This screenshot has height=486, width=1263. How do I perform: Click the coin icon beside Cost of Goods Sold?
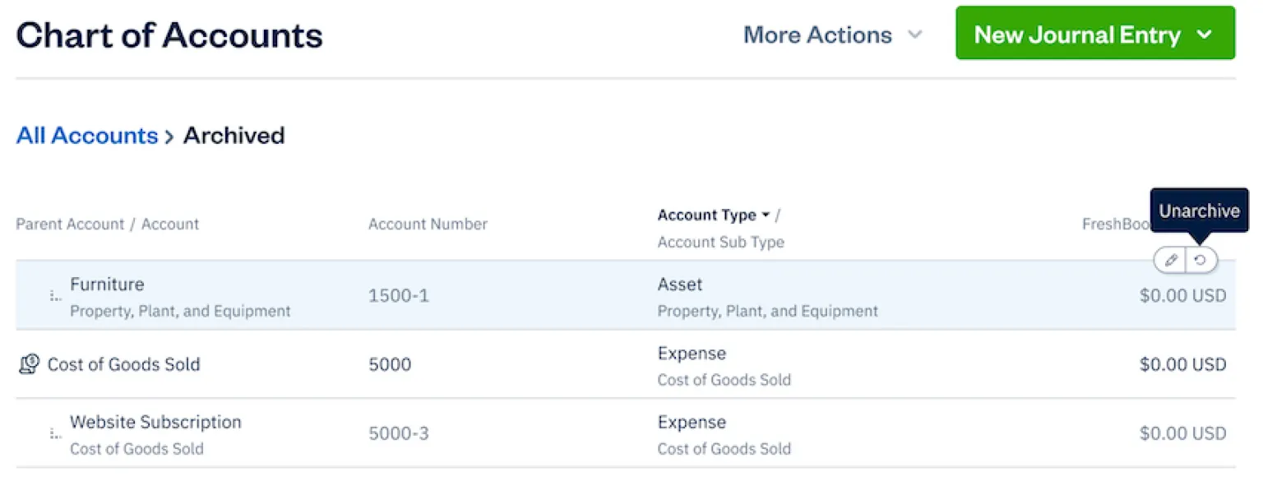point(28,363)
